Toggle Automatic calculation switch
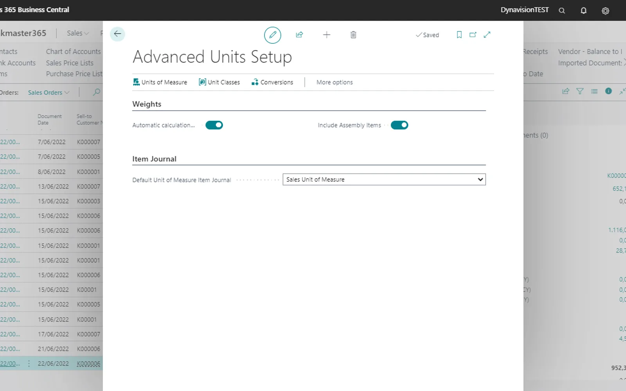This screenshot has width=626, height=391. tap(214, 125)
